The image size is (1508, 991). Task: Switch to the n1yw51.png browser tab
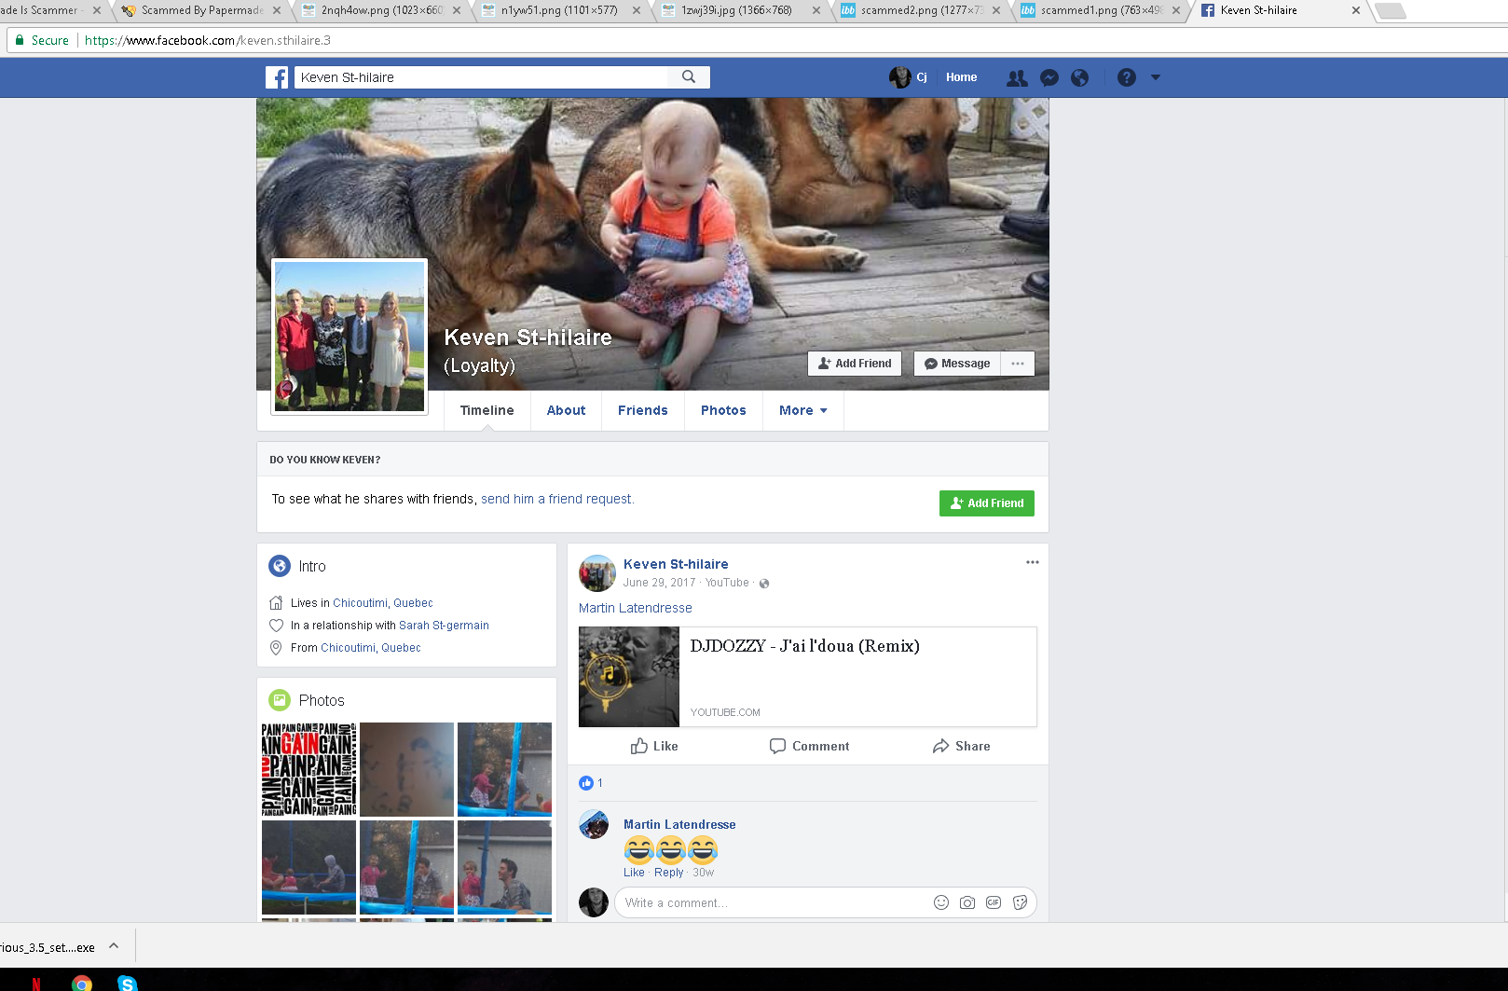pos(559,10)
